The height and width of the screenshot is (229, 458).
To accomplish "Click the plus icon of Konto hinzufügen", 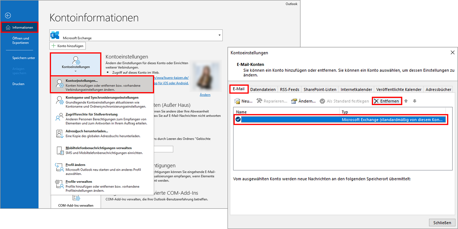I will (x=54, y=46).
